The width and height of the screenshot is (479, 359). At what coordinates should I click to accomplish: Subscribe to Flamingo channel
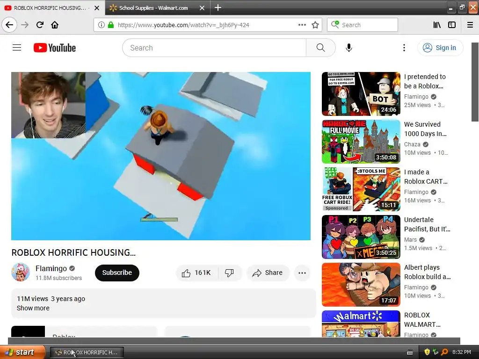coord(117,273)
